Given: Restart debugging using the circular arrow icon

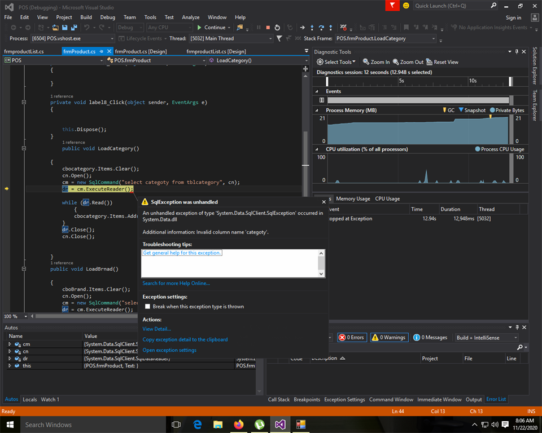Looking at the screenshot, I should (277, 27).
